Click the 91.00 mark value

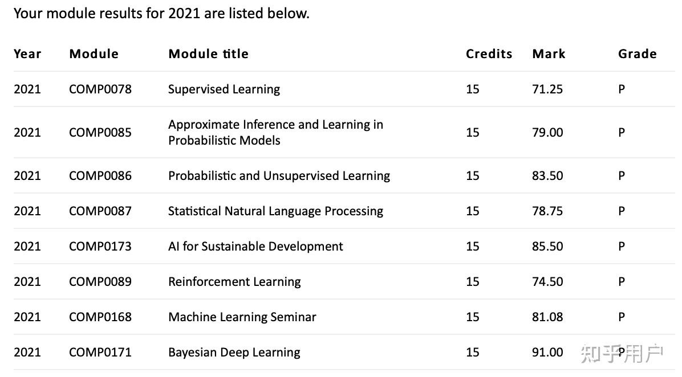(x=547, y=353)
